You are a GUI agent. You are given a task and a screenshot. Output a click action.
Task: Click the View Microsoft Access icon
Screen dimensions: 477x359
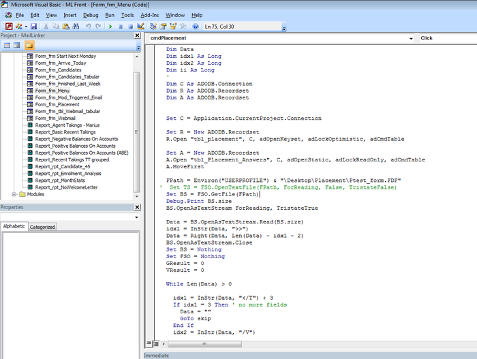pos(9,27)
